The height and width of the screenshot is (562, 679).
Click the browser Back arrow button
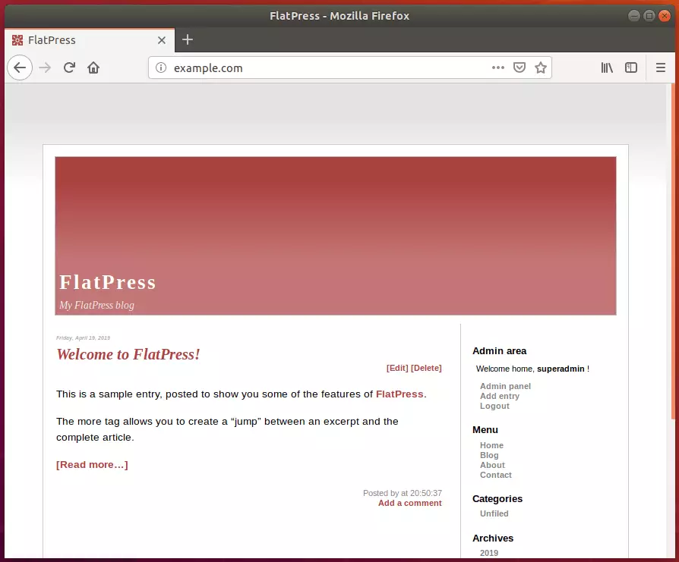(20, 68)
